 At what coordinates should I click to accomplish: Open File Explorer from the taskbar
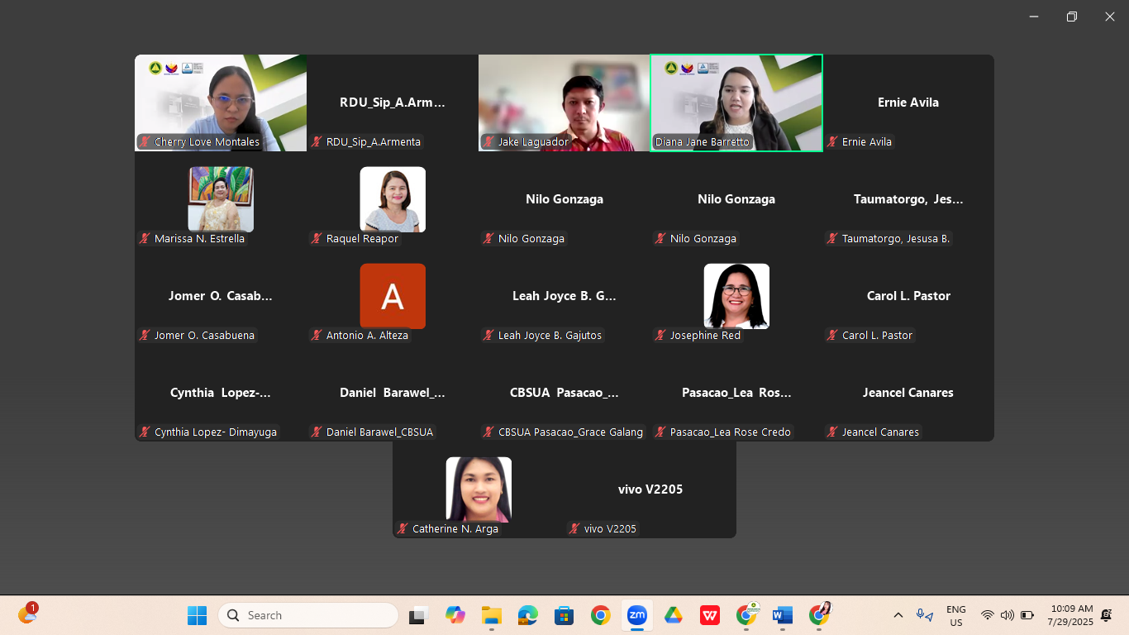coord(492,615)
